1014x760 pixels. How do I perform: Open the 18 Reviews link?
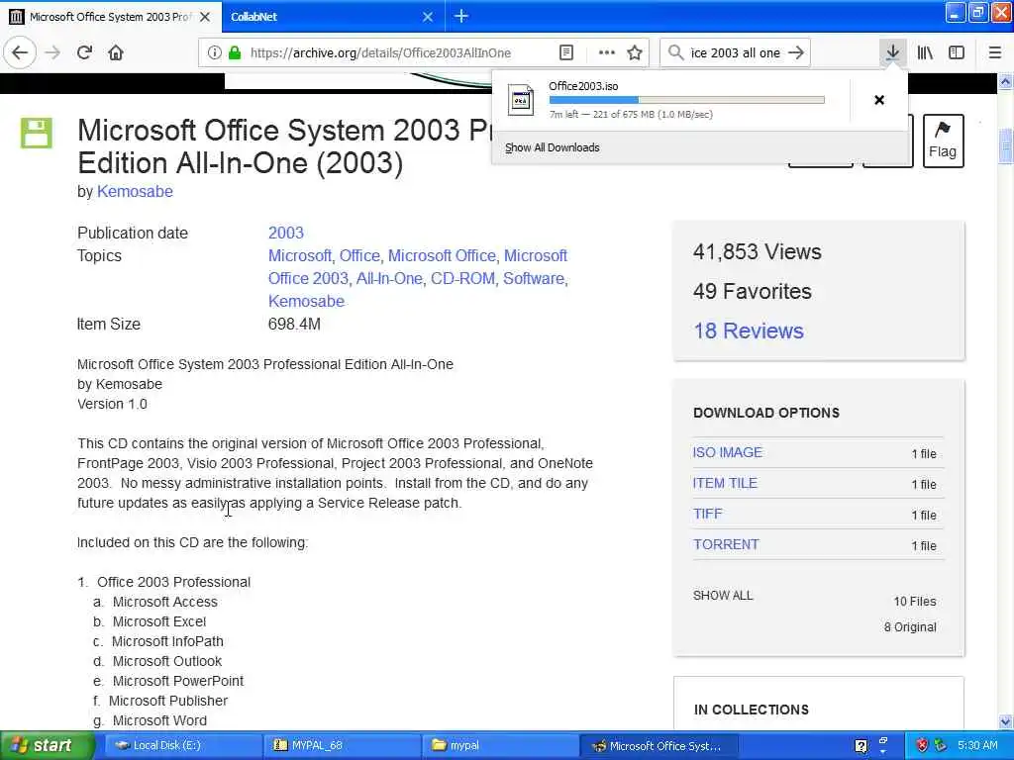(749, 331)
